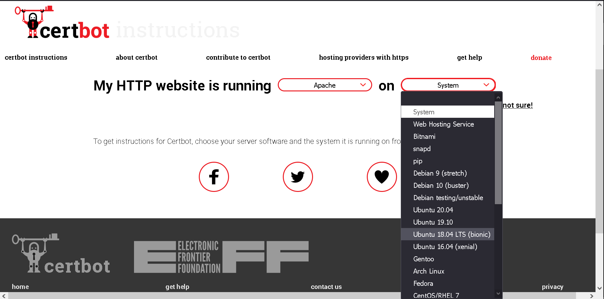
Task: Click get help in the top navigation
Action: (x=469, y=57)
